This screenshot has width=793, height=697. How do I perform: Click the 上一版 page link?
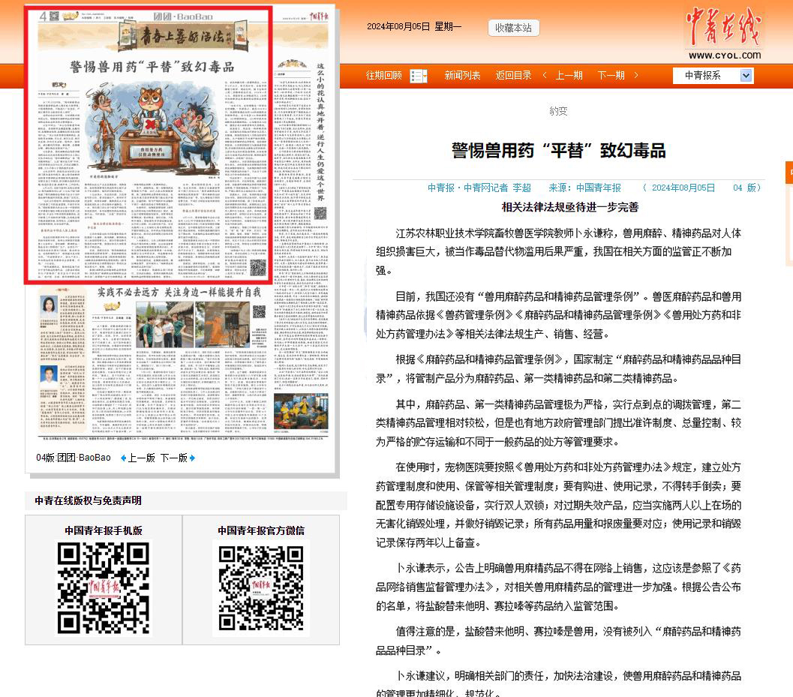[142, 458]
